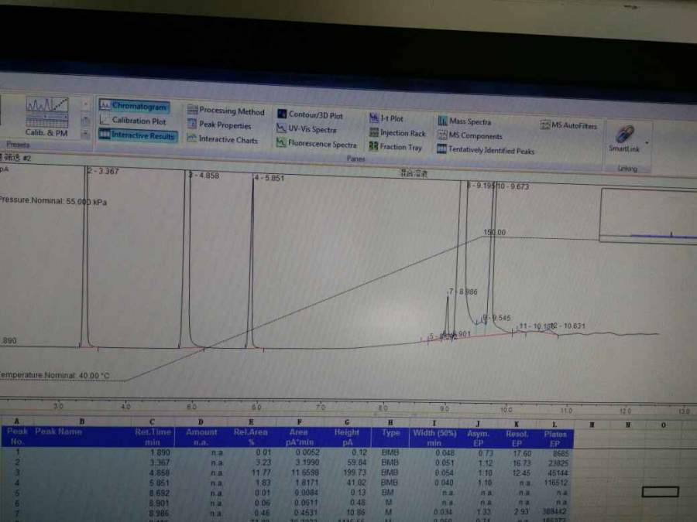Viewport: 697px width, 522px height.
Task: Show the MS Components pane
Action: point(470,135)
